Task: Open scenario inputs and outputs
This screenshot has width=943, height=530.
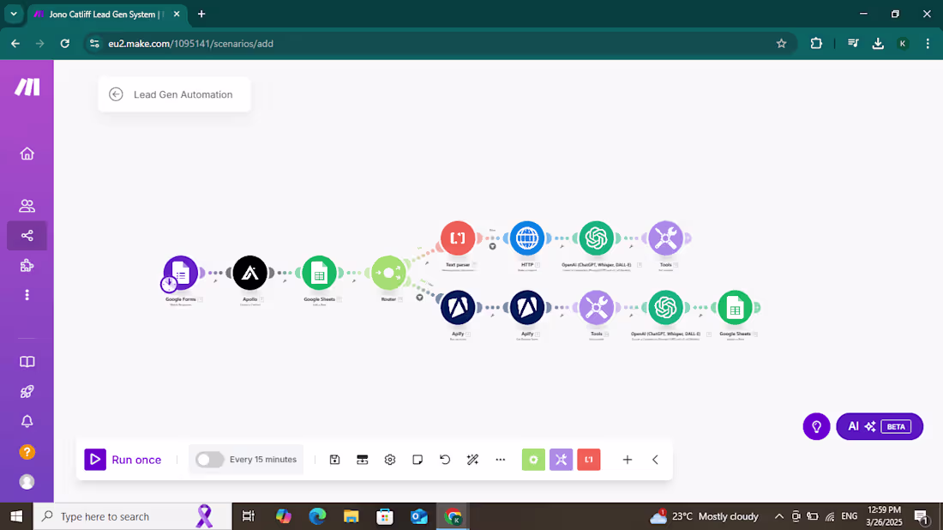Action: pos(362,460)
